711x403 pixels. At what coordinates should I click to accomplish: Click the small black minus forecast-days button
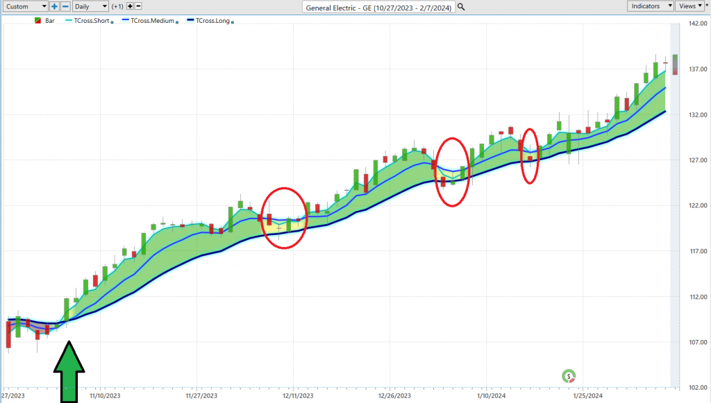[x=139, y=6]
